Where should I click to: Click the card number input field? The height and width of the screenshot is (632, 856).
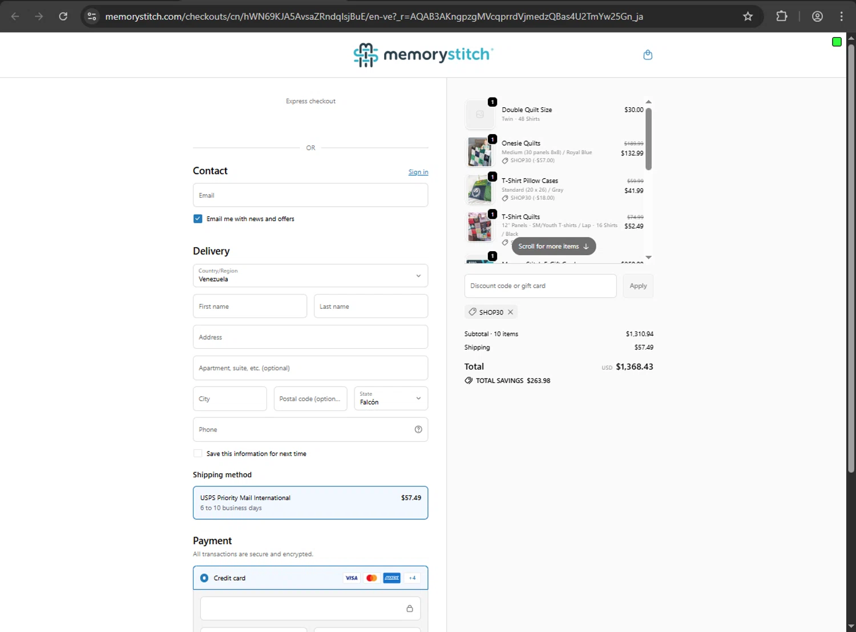pos(310,609)
